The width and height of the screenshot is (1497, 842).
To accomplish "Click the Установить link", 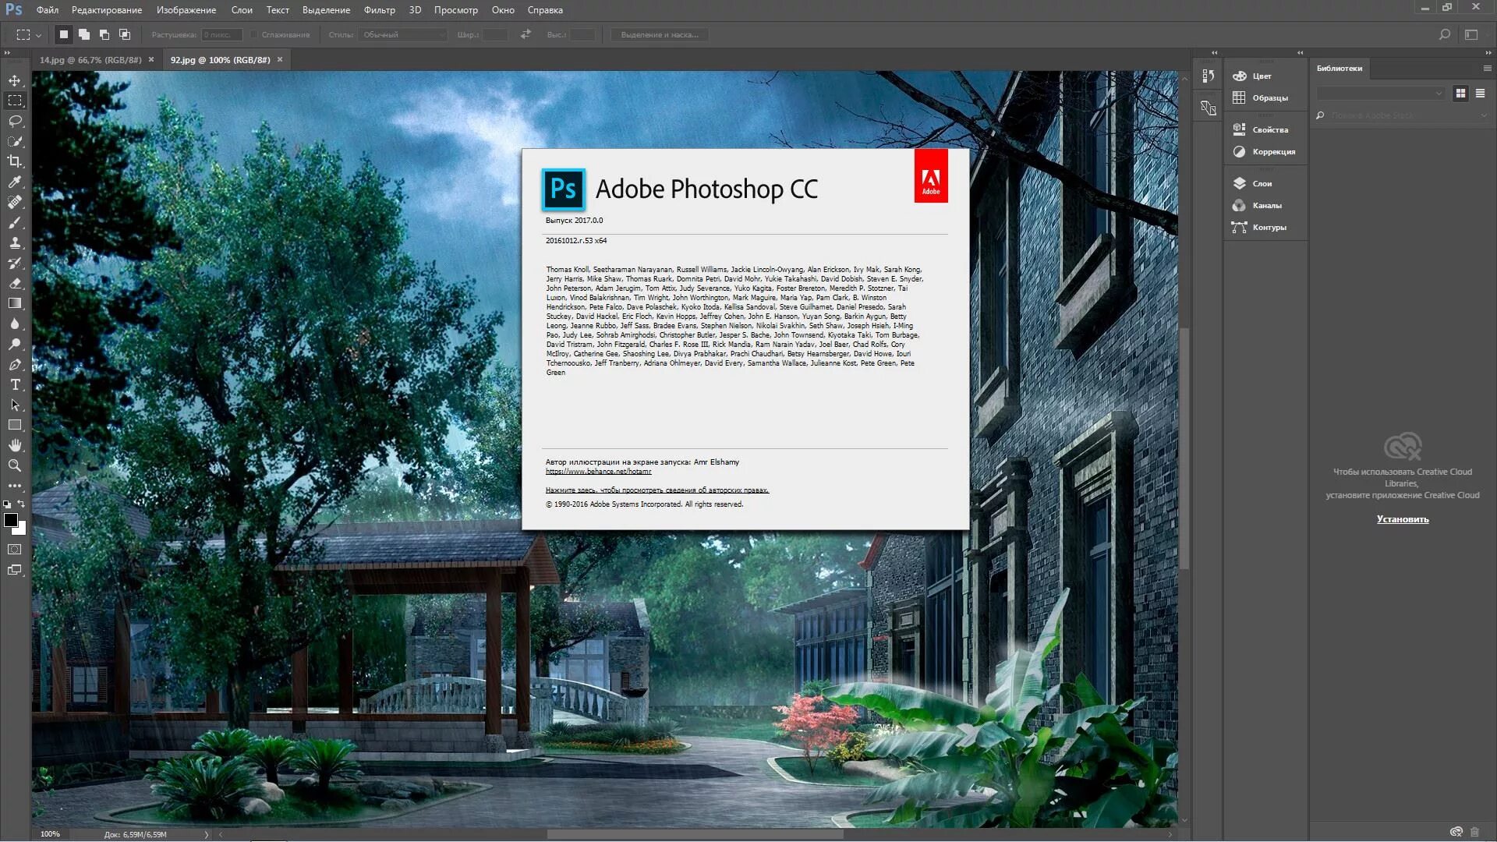I will click(x=1402, y=519).
